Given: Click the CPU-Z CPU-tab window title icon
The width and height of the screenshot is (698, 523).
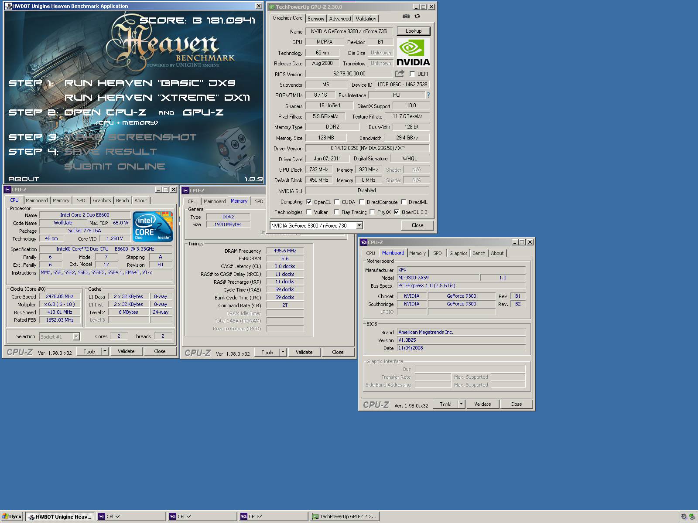Looking at the screenshot, I should point(7,190).
